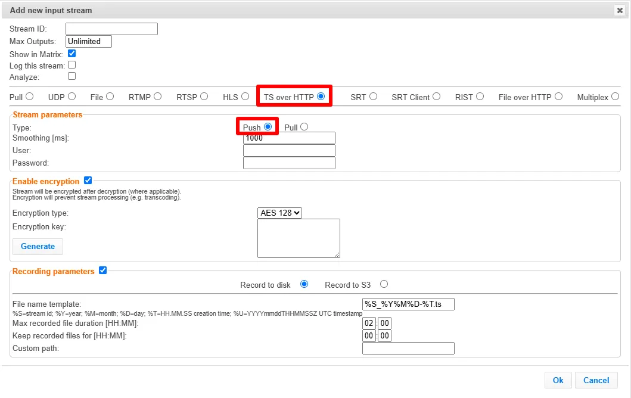
Task: Click the Stream ID input field
Action: (x=111, y=29)
